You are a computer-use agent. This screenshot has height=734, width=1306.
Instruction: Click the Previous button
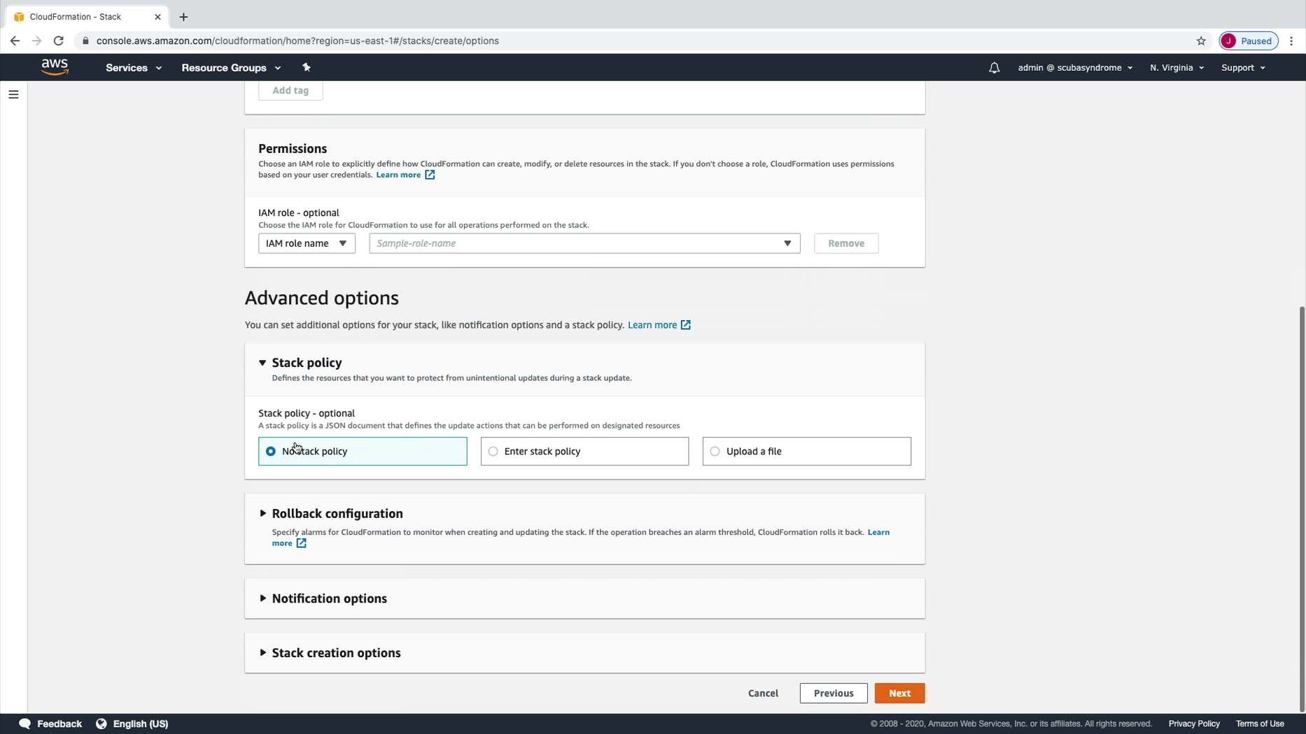point(833,693)
